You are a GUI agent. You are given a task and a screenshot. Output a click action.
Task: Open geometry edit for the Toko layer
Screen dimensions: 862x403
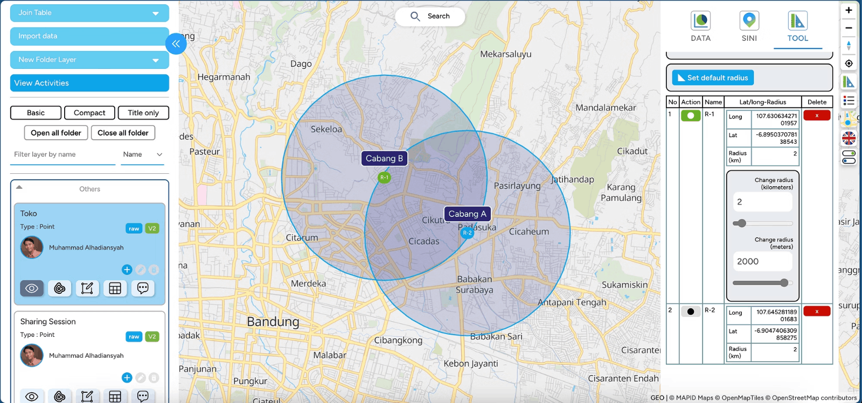87,288
